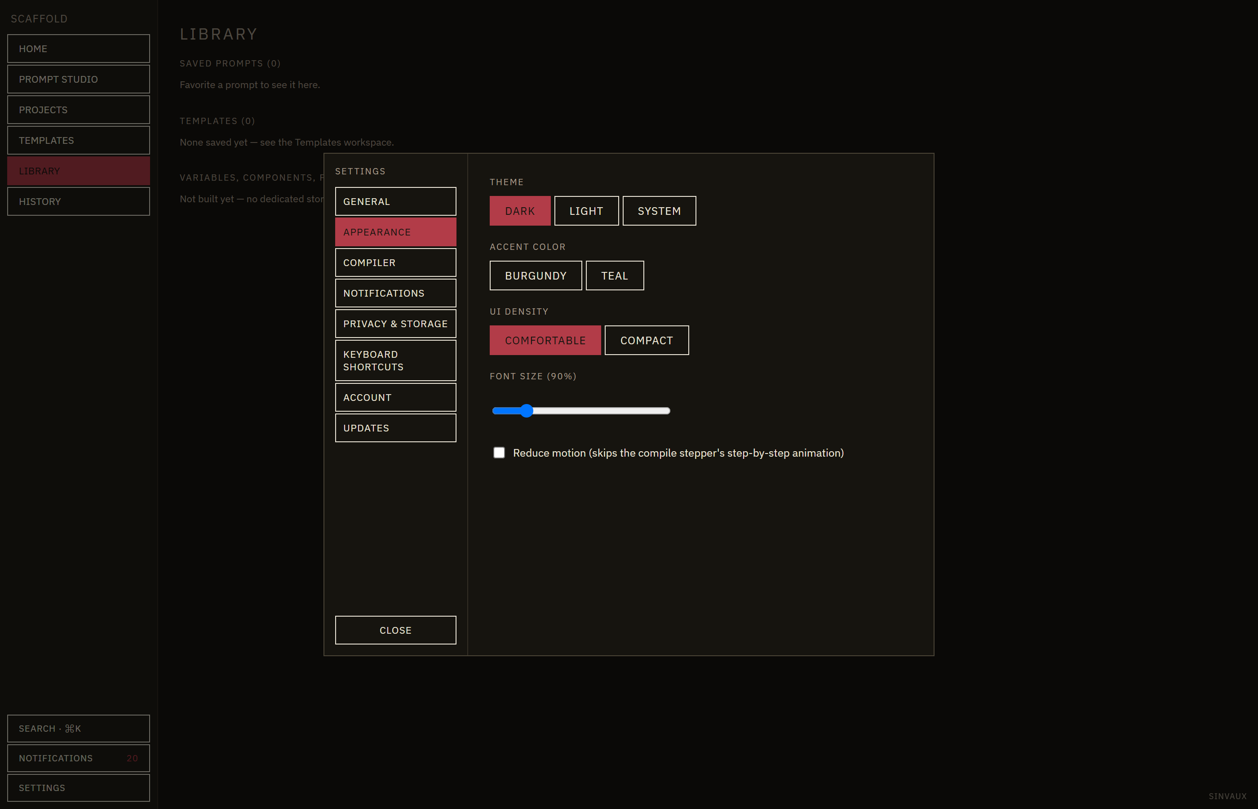
Task: Go to Home in sidebar
Action: coord(78,49)
